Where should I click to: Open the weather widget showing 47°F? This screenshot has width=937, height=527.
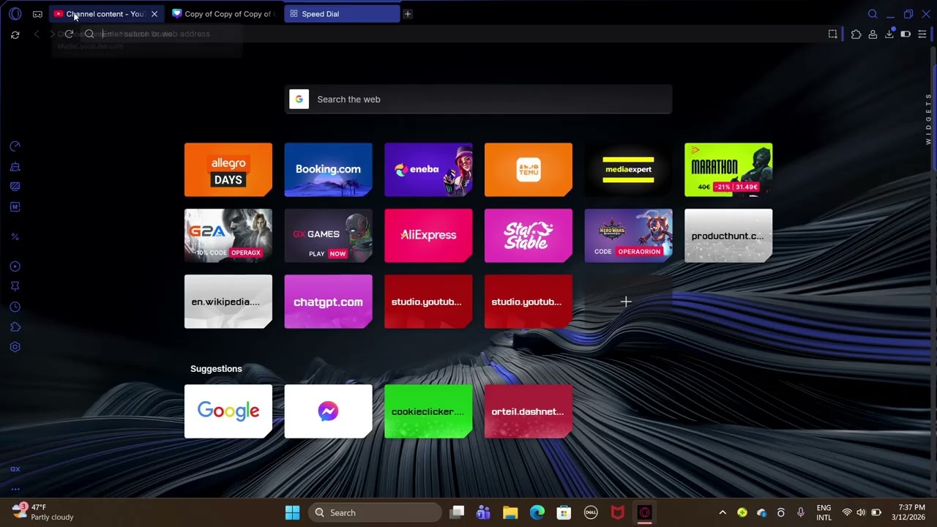[42, 512]
